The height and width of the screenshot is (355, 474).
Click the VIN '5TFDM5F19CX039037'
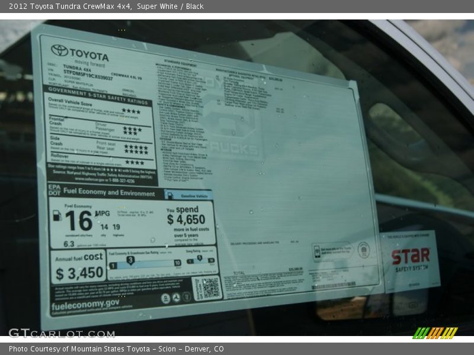coord(88,75)
